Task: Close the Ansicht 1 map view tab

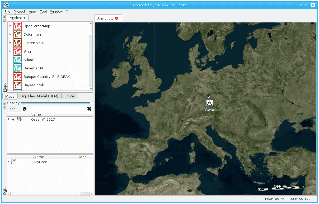Action: coord(116,18)
